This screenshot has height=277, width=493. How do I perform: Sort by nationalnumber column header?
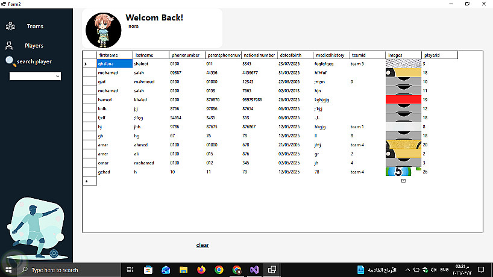[259, 55]
